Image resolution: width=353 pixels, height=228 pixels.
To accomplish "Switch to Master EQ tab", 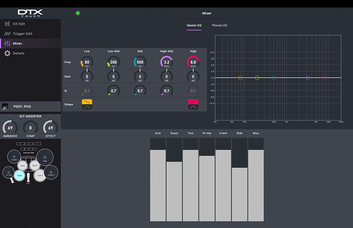I will click(x=194, y=26).
